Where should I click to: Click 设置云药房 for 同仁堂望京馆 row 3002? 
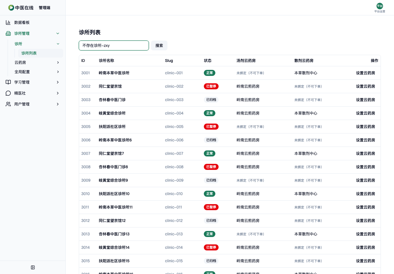[366, 86]
